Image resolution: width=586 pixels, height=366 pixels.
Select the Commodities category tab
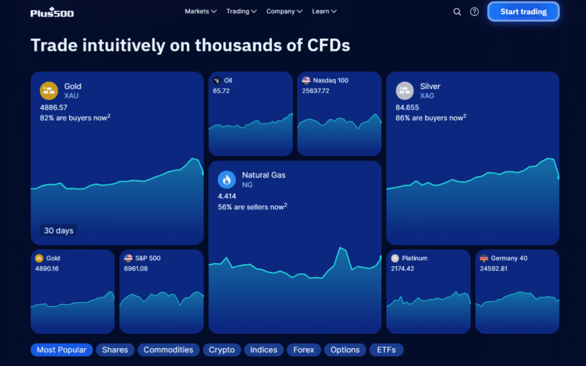point(168,350)
